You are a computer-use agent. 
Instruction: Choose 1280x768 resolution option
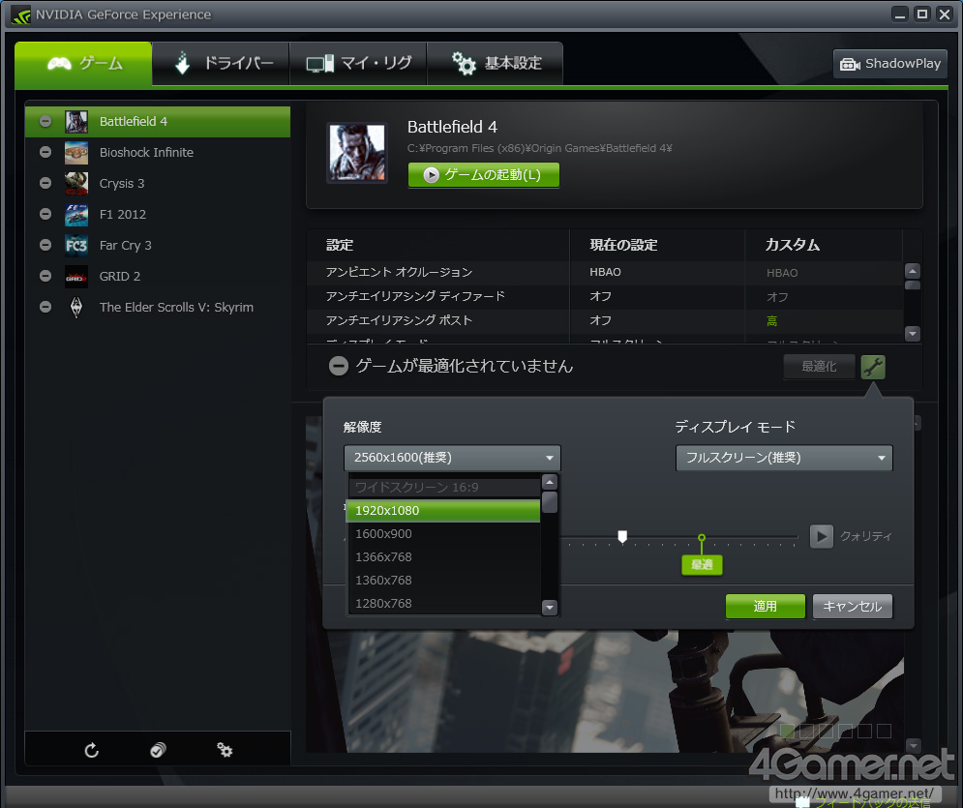[x=443, y=604]
